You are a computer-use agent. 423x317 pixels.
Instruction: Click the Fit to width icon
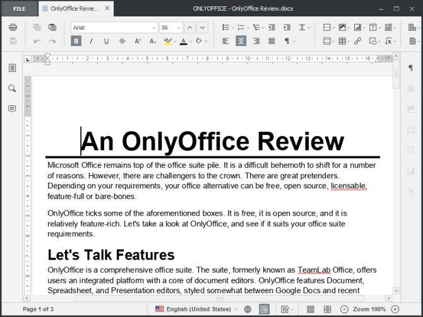point(327,309)
